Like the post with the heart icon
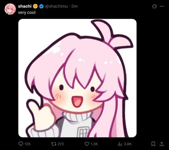Viewport: 169px width, 150px height. coord(87,144)
